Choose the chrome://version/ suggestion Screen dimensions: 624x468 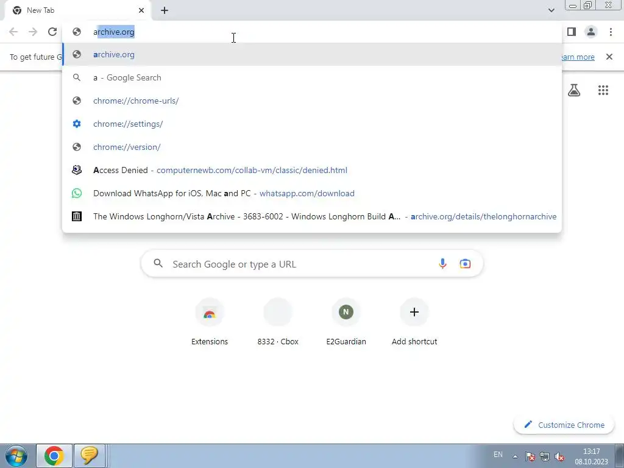(x=312, y=147)
